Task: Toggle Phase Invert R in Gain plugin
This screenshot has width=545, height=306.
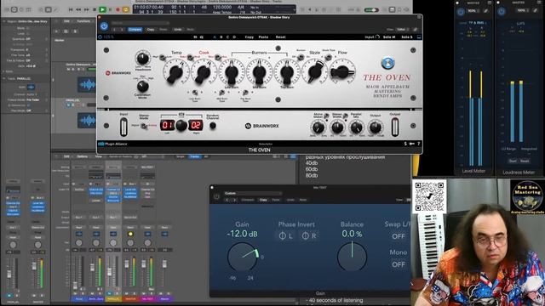Action: pos(308,236)
